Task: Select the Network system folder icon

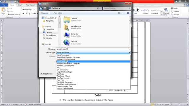Action: click(x=67, y=43)
